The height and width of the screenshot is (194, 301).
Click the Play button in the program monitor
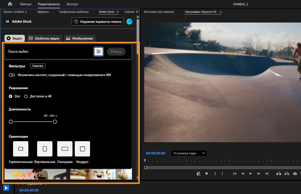(251, 173)
